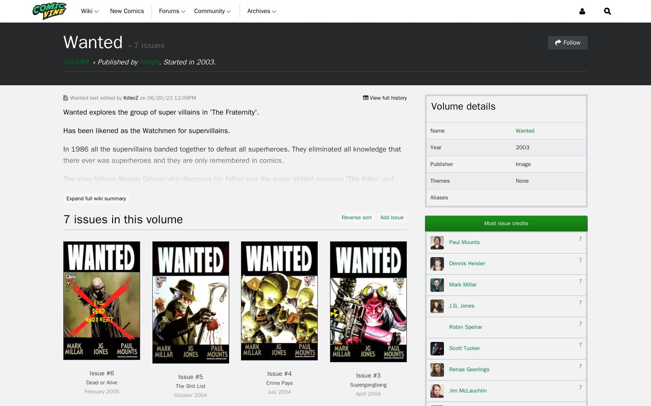Image resolution: width=651 pixels, height=406 pixels.
Task: Open Issue #3 Supergangbang title
Action: tap(368, 385)
